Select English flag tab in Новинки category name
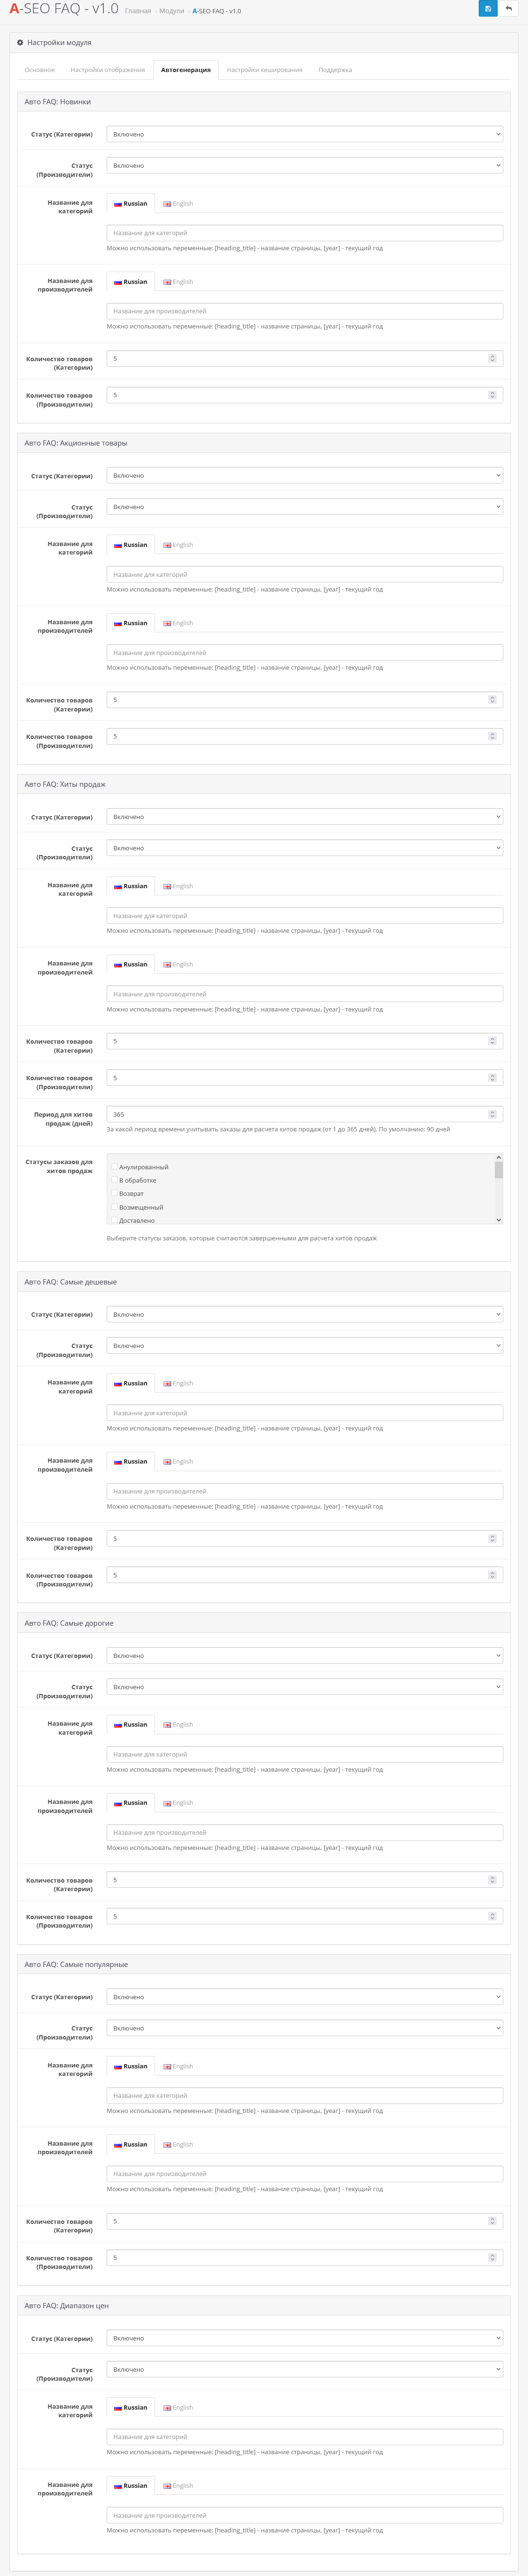 point(178,204)
